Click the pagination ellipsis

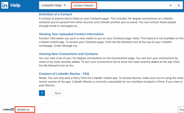click(48, 93)
